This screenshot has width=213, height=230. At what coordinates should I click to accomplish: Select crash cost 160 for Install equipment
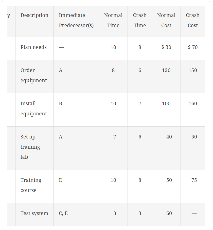tap(193, 103)
